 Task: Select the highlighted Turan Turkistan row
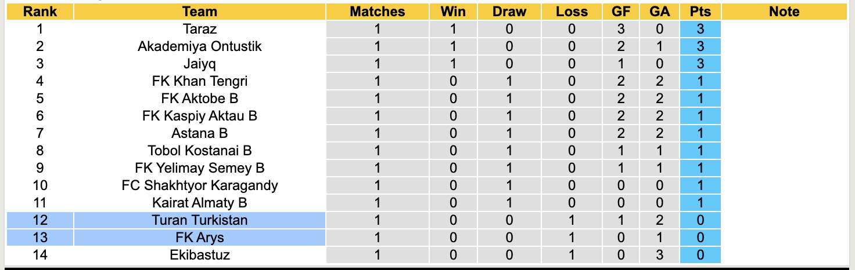pos(199,220)
